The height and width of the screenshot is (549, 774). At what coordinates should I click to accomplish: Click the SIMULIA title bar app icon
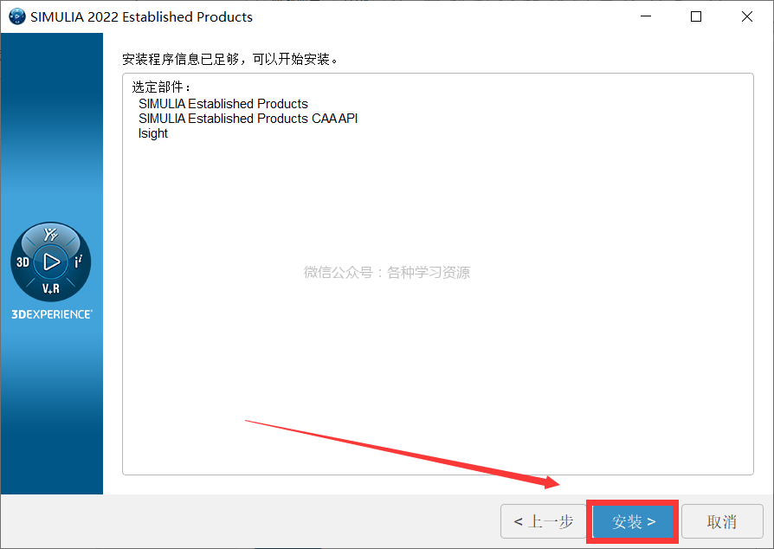(17, 16)
